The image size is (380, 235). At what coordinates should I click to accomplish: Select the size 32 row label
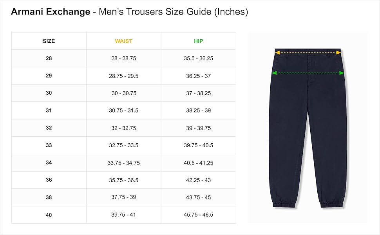point(49,128)
